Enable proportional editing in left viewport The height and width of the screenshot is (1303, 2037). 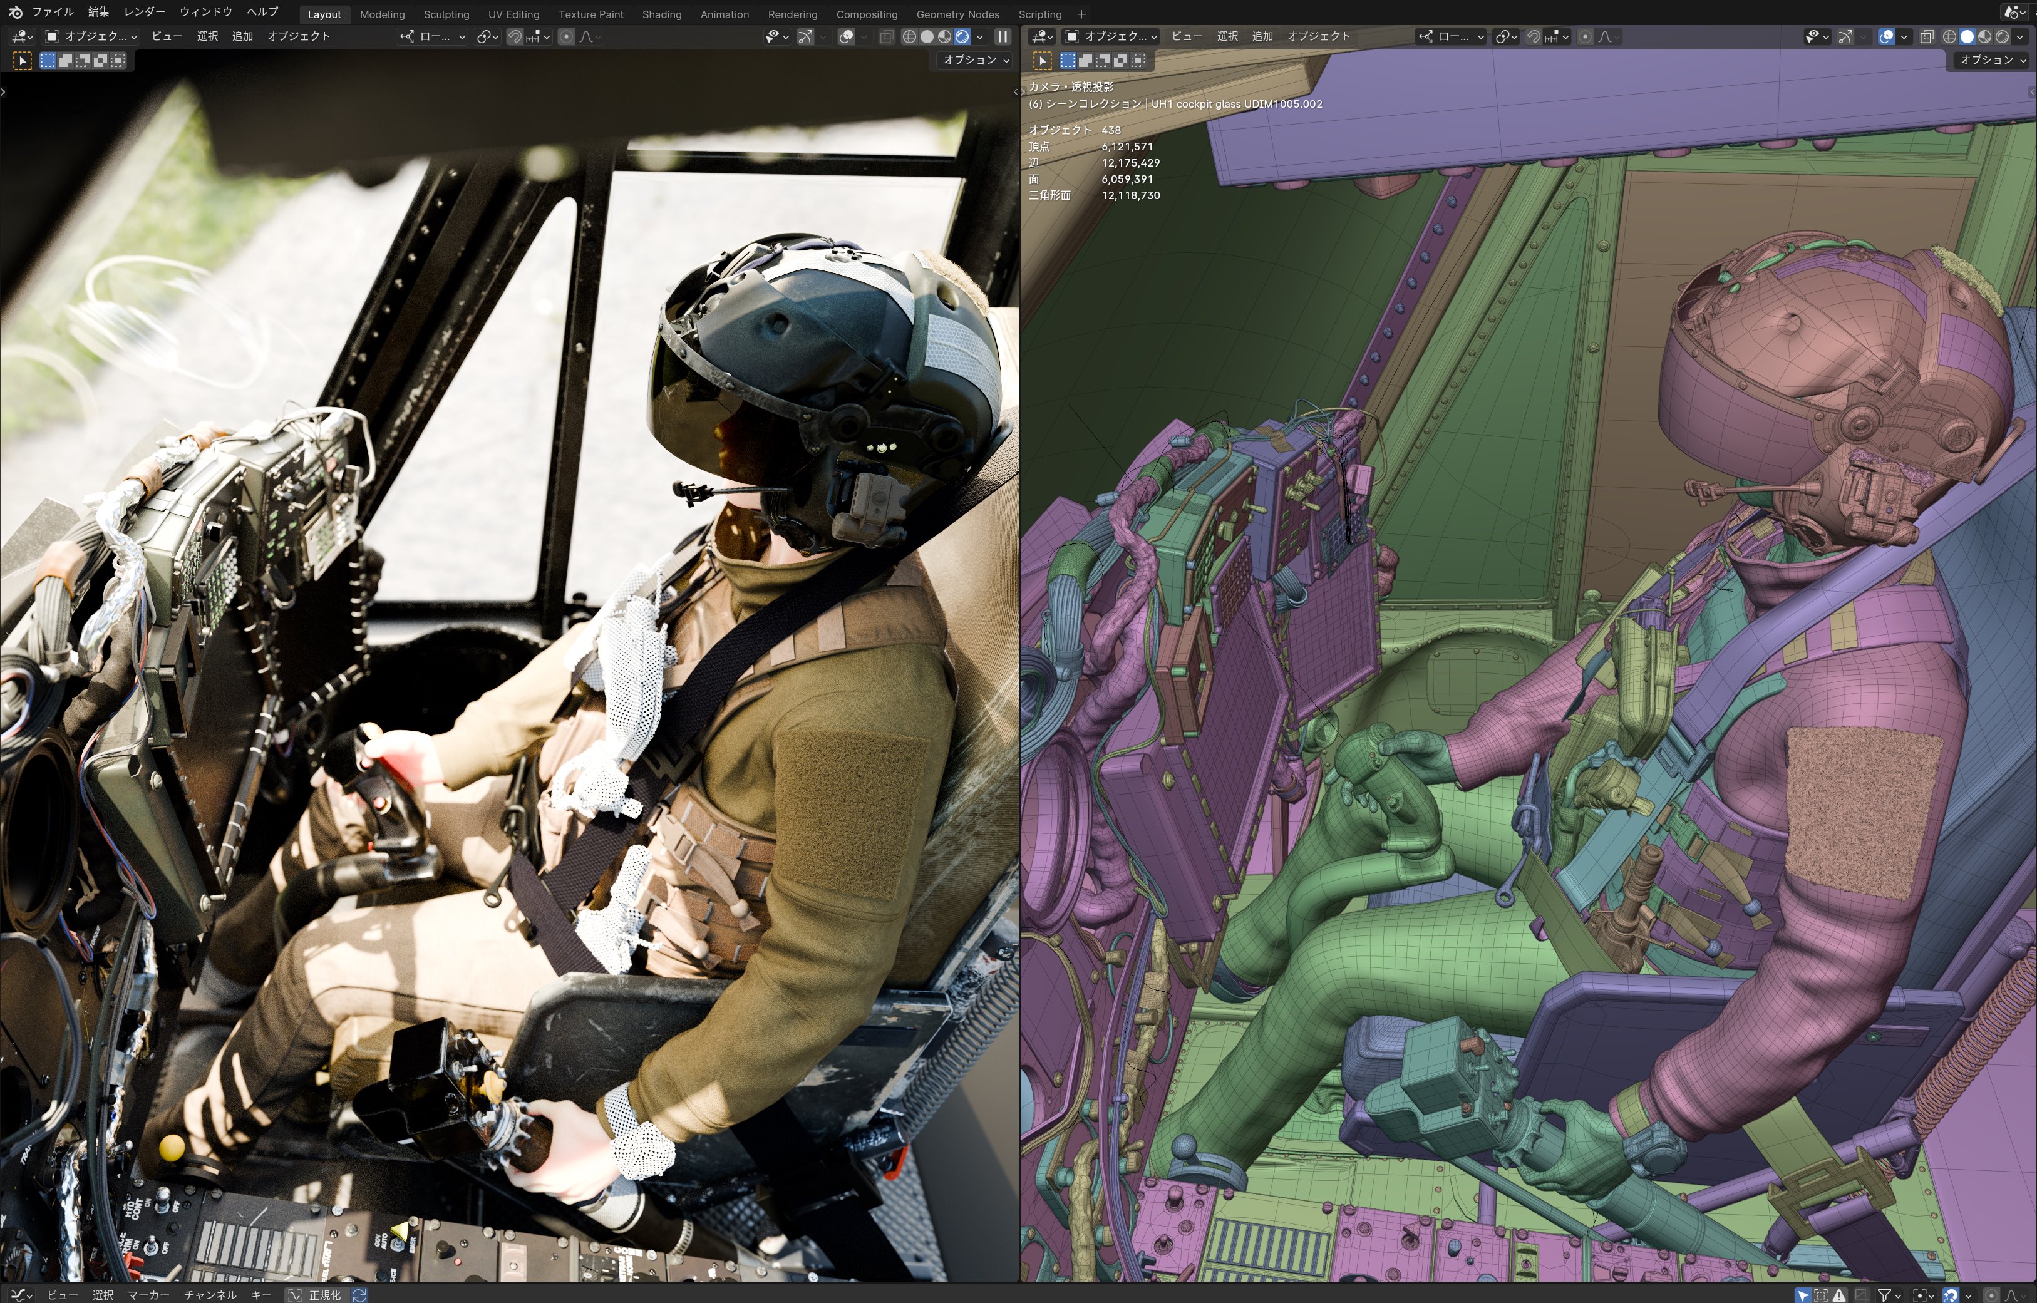[x=566, y=36]
